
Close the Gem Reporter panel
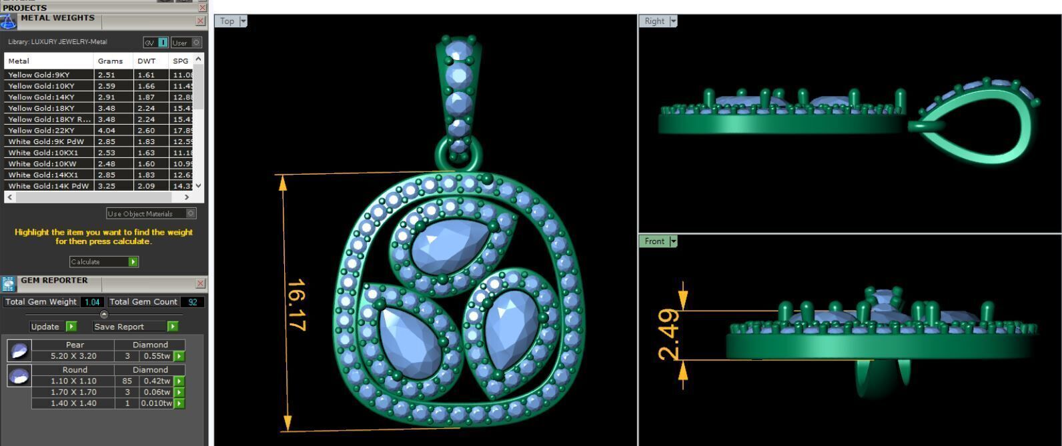pos(200,283)
